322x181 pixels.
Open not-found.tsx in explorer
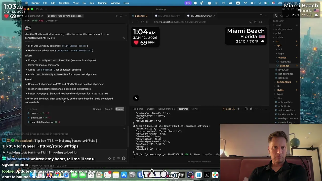(x=286, y=74)
